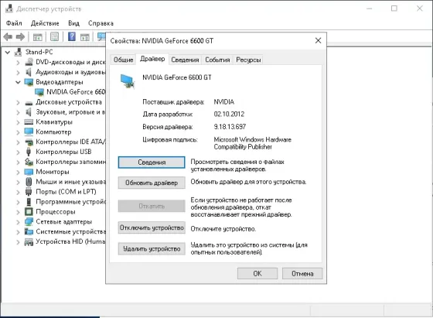Click the blue Help question mark icon
433x318 pixels.
71,36
